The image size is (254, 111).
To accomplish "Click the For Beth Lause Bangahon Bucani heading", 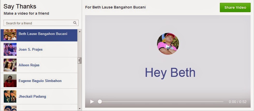I will (115, 7).
